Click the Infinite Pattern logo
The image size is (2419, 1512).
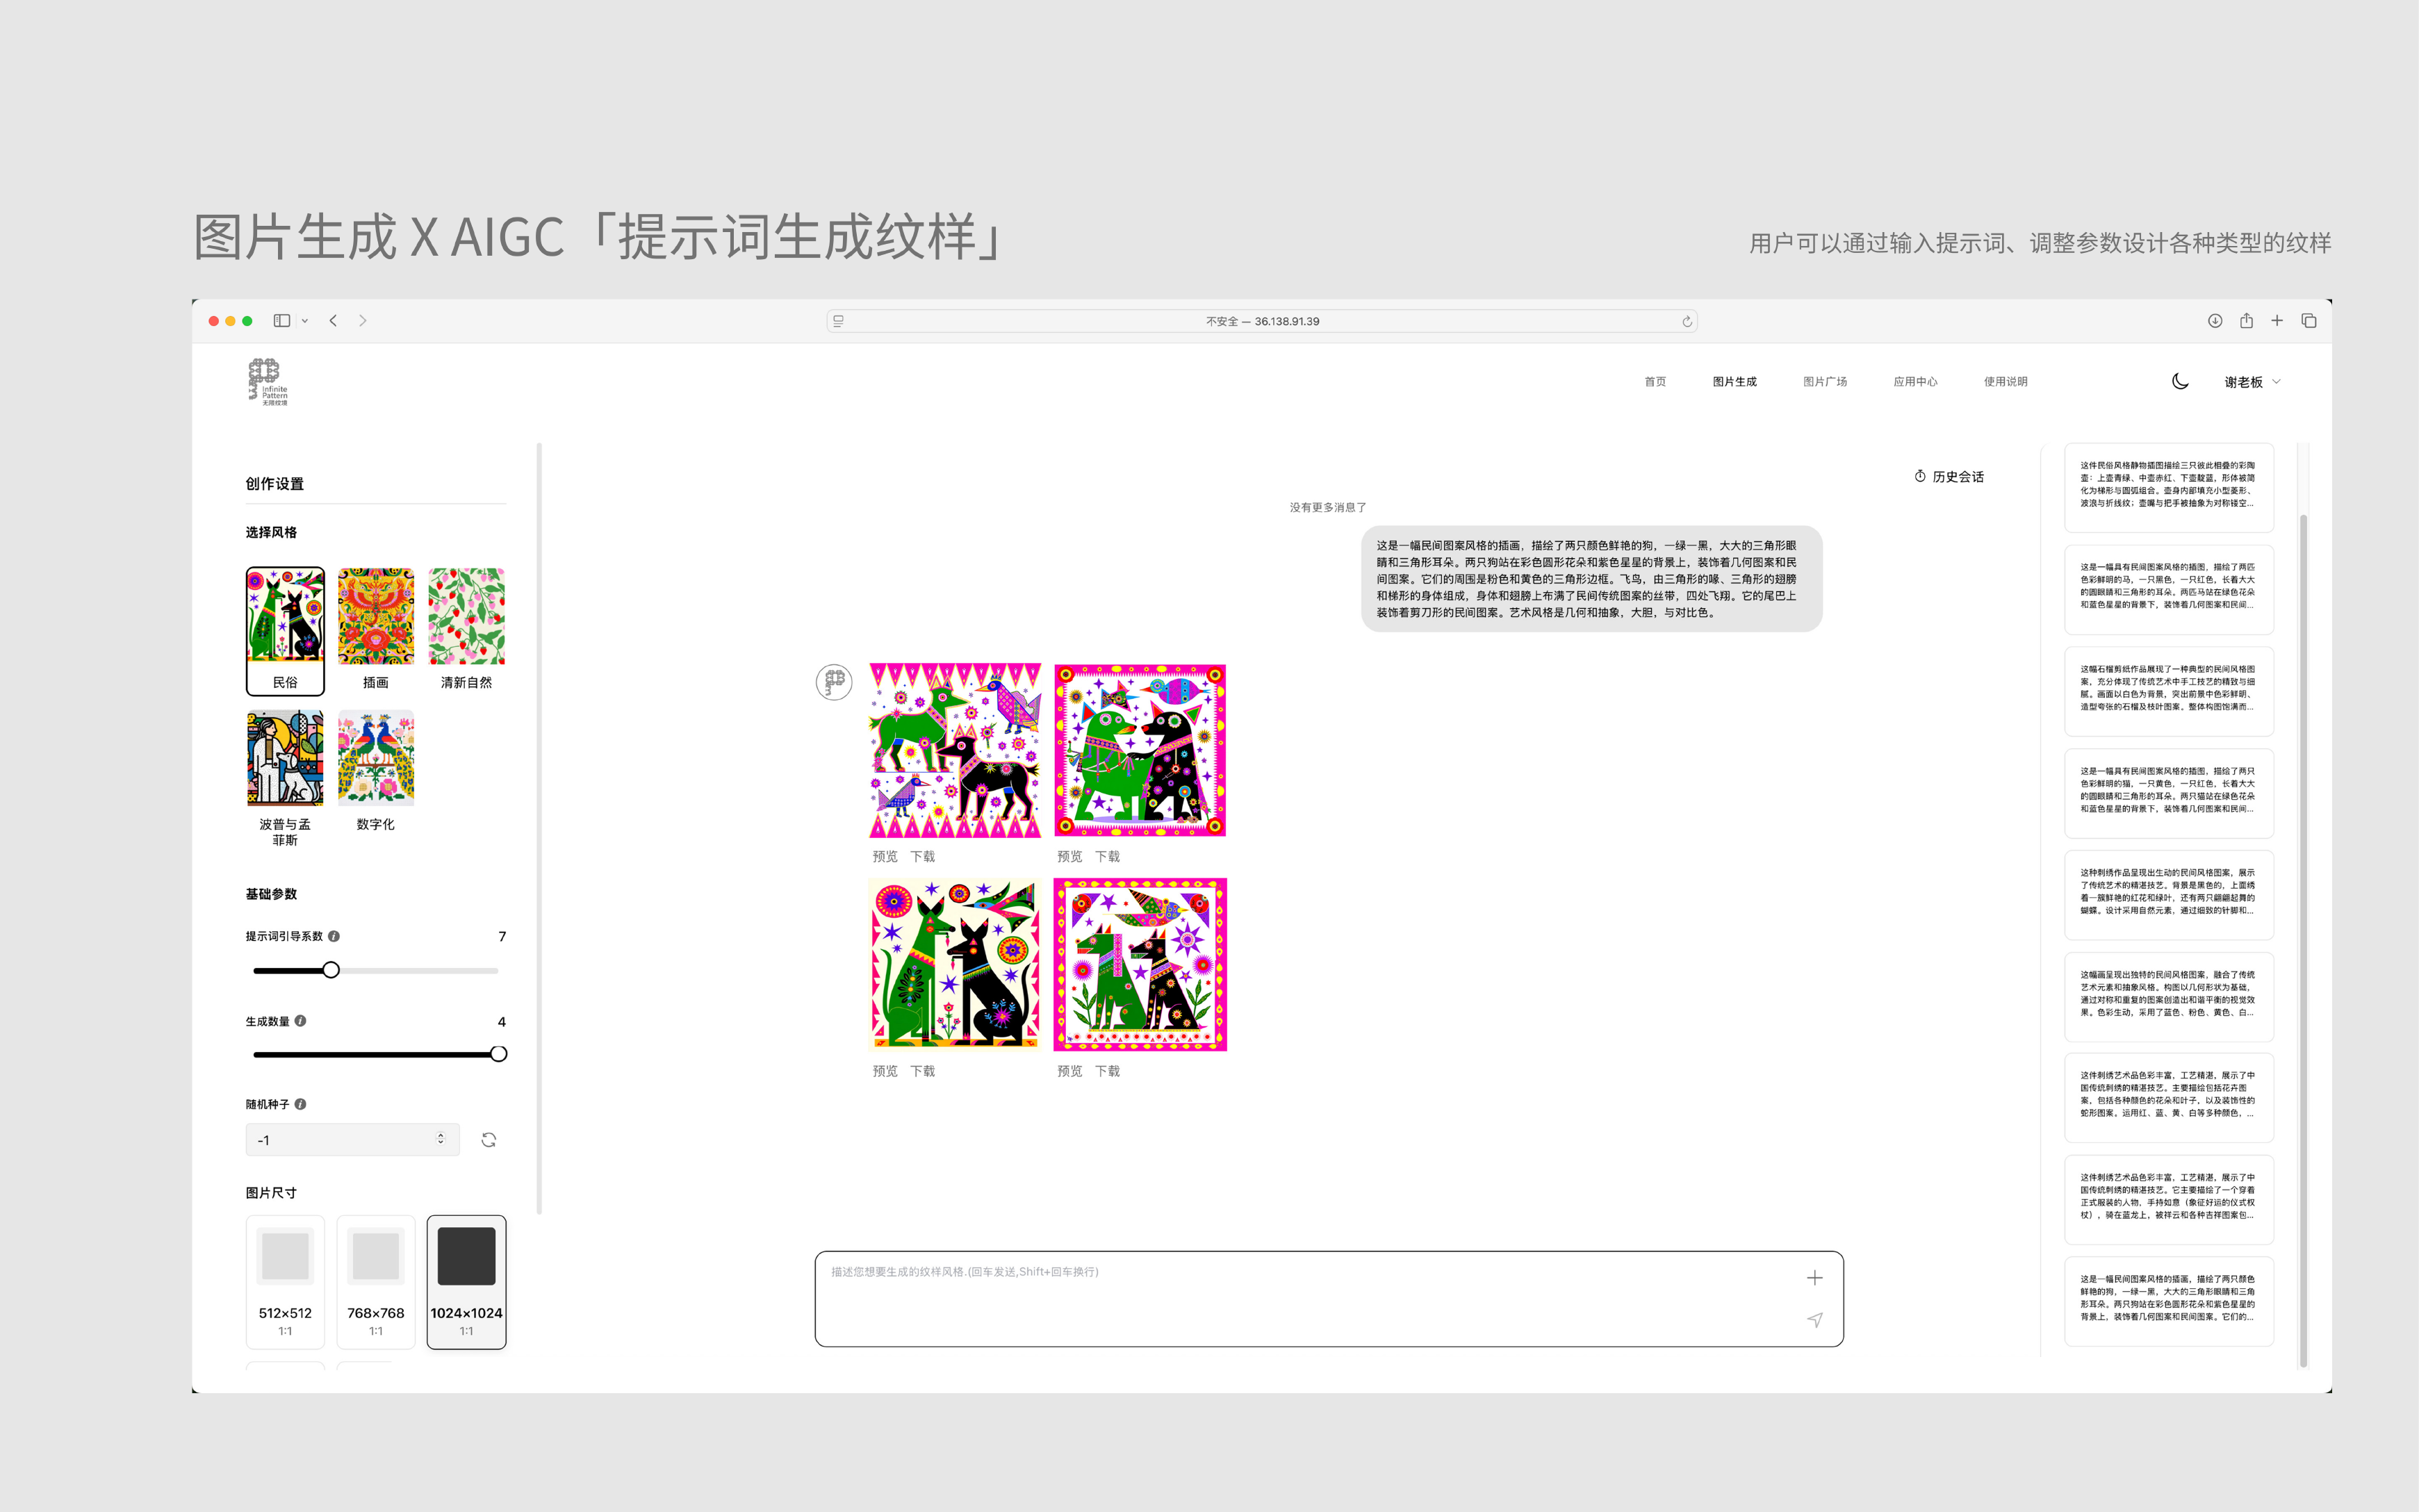point(267,382)
